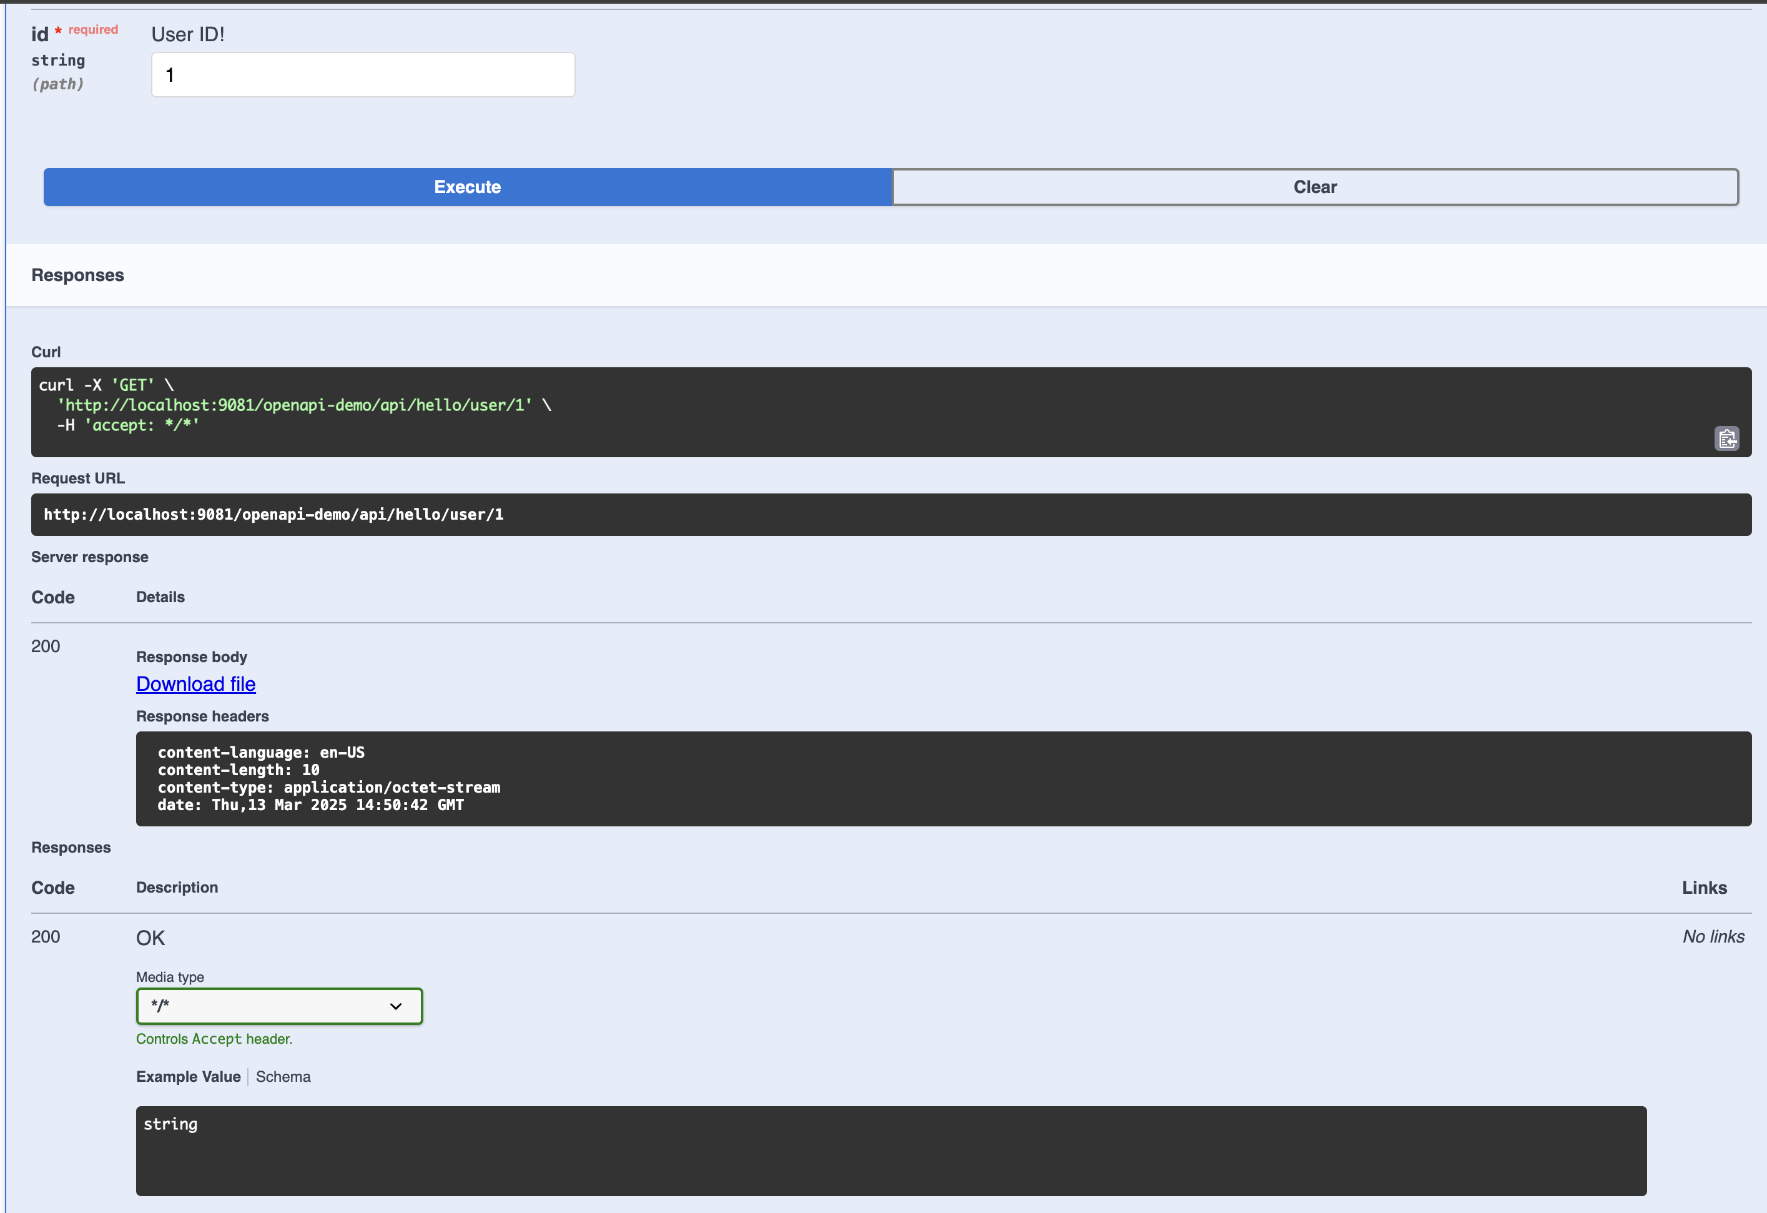
Task: Click the content-type response header line
Action: (328, 787)
